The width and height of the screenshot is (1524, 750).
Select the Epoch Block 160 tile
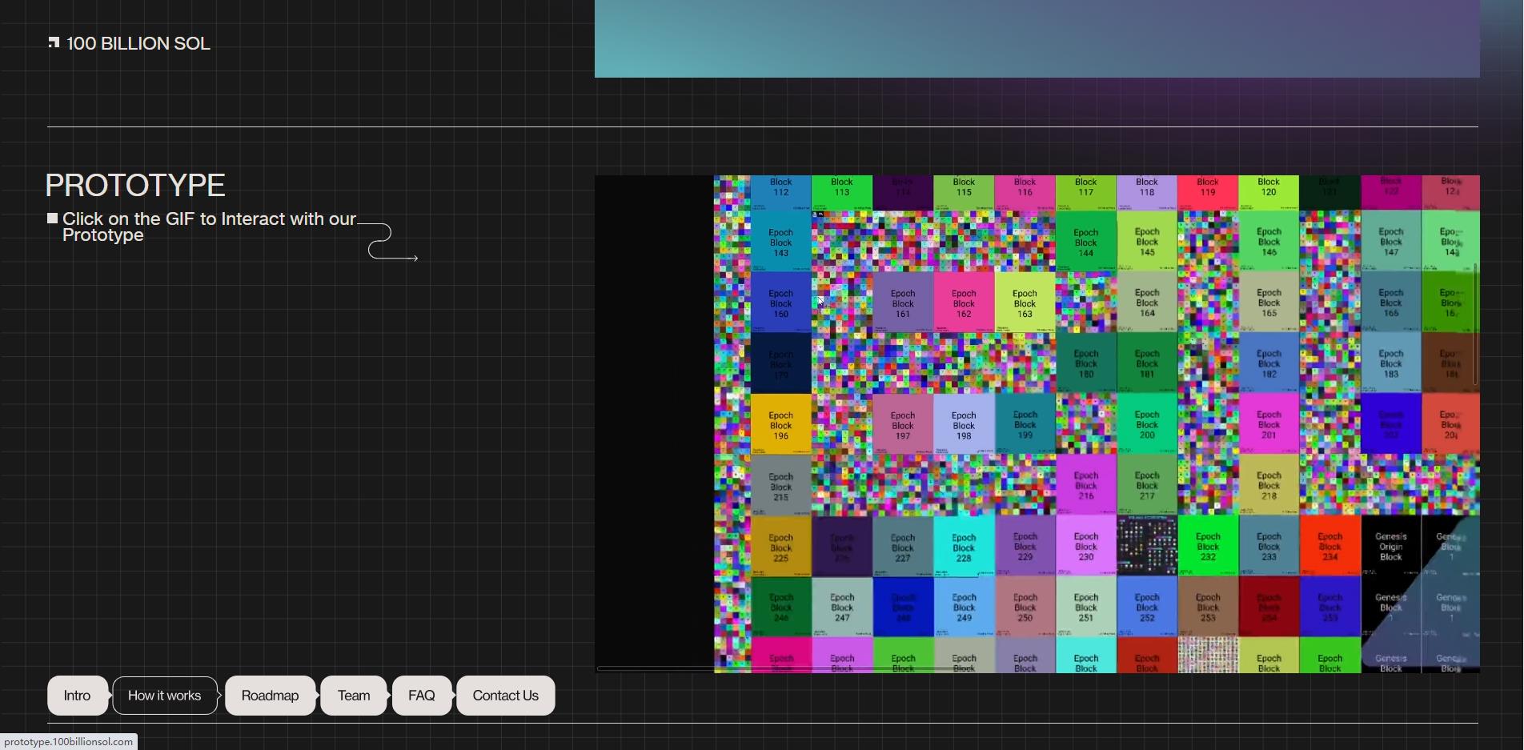coord(780,303)
